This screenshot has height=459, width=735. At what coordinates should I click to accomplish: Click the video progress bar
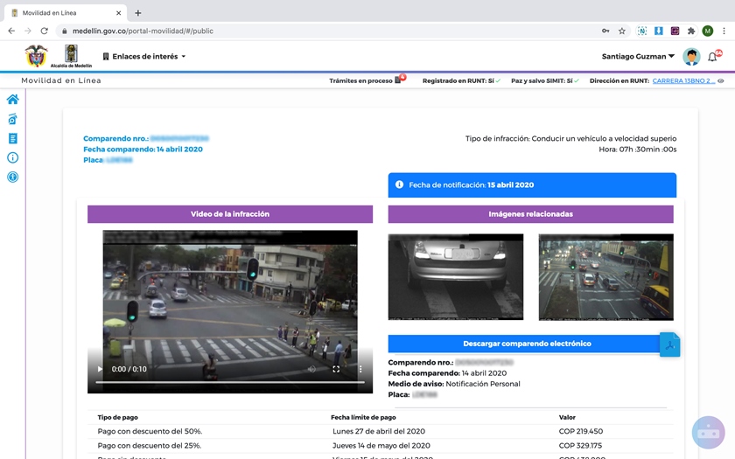[229, 382]
